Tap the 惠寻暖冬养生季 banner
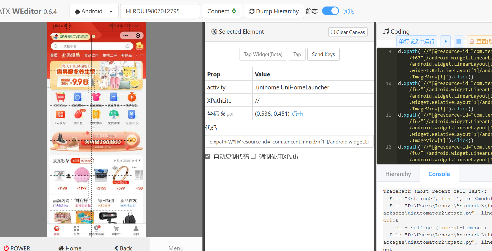 click(96, 75)
